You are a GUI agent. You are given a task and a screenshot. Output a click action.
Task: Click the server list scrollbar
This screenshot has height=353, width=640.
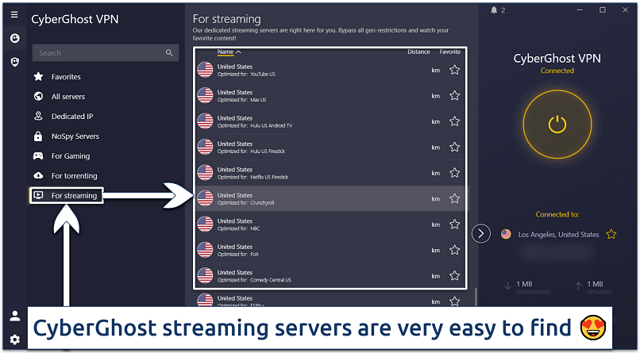click(475, 297)
